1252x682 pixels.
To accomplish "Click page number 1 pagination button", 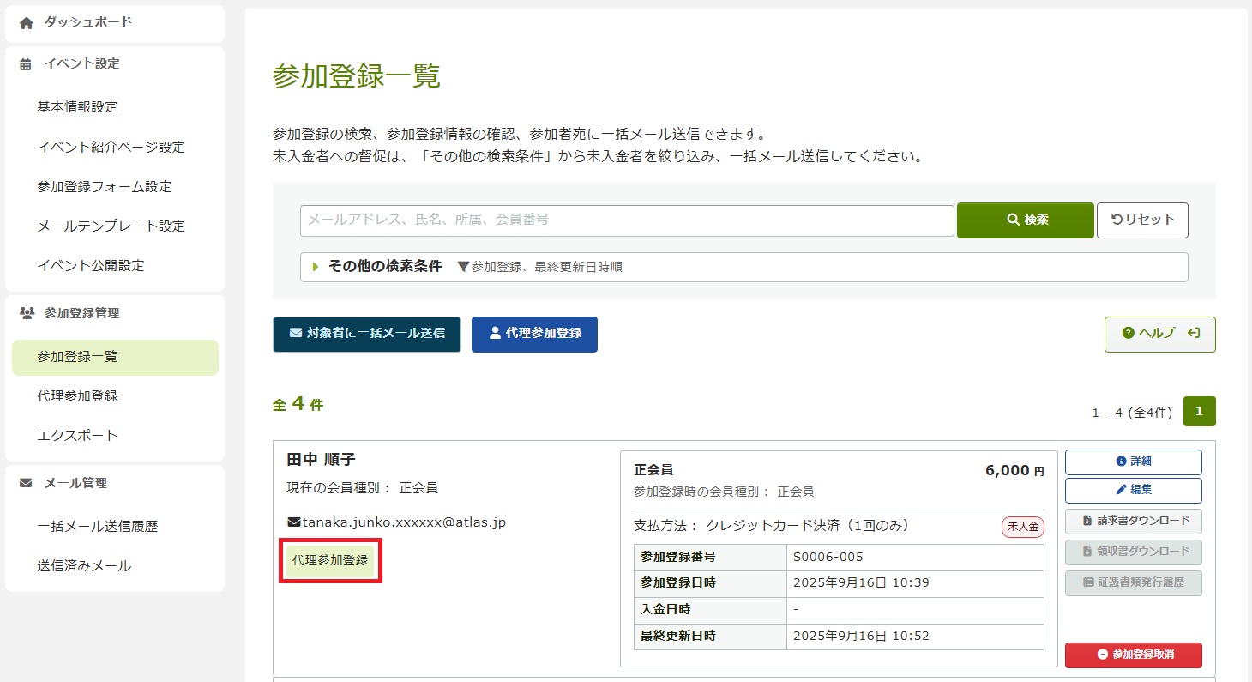I will [x=1199, y=412].
